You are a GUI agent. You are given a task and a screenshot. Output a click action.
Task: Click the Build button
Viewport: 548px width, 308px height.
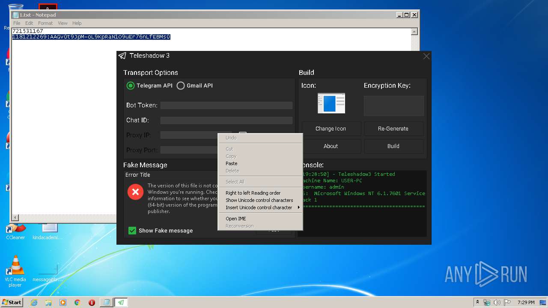393,146
